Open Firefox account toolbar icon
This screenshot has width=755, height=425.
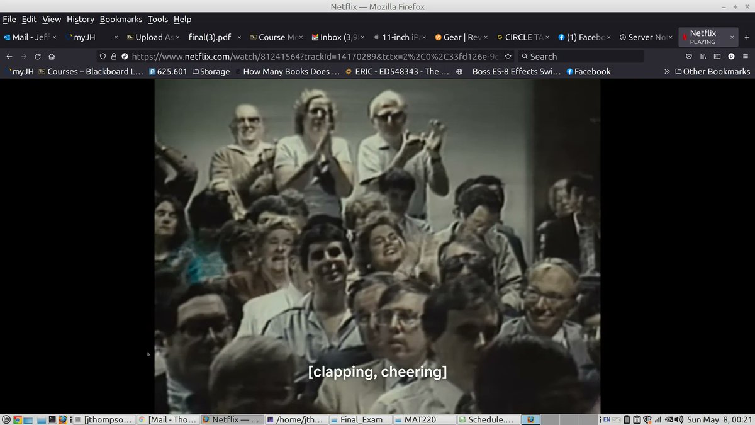tap(731, 56)
